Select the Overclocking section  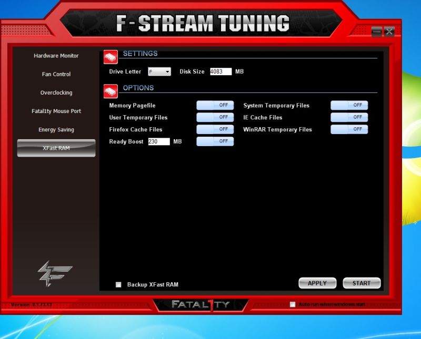coord(56,93)
